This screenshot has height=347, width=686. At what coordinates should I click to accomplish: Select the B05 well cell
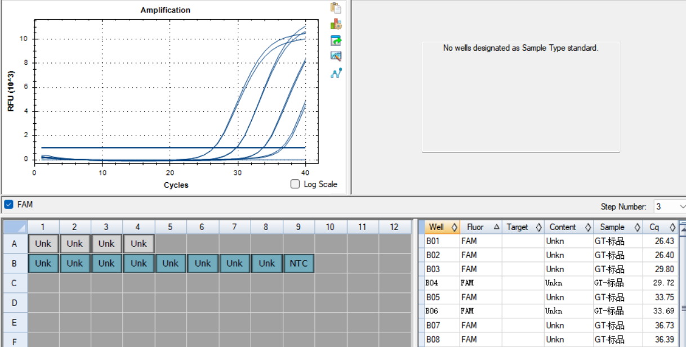(x=442, y=297)
